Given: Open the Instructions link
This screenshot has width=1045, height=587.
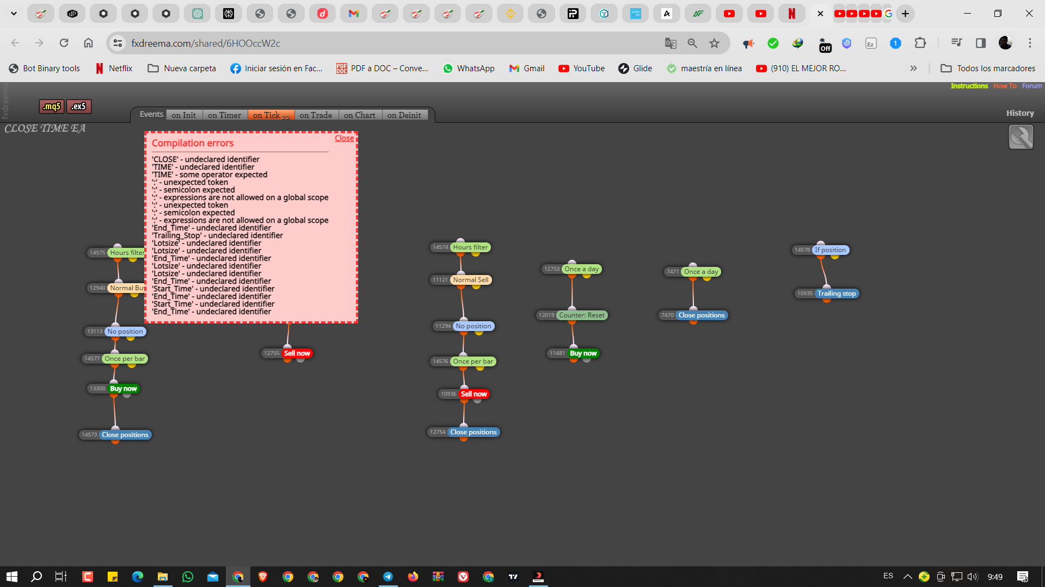Looking at the screenshot, I should point(969,86).
